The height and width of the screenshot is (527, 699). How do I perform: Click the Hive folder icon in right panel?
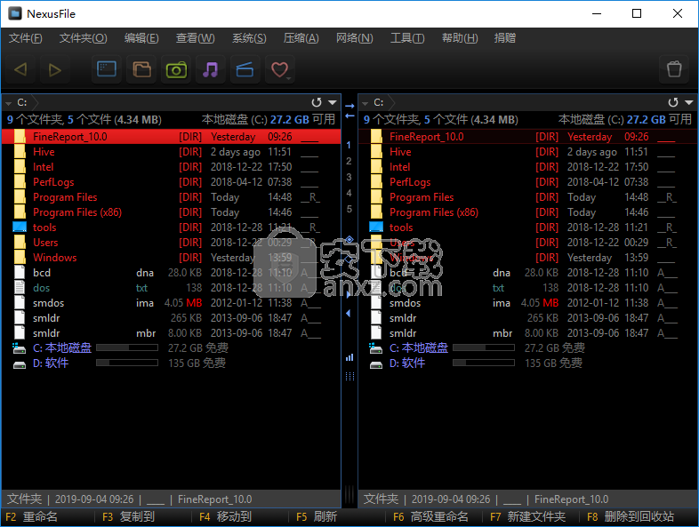(x=376, y=152)
